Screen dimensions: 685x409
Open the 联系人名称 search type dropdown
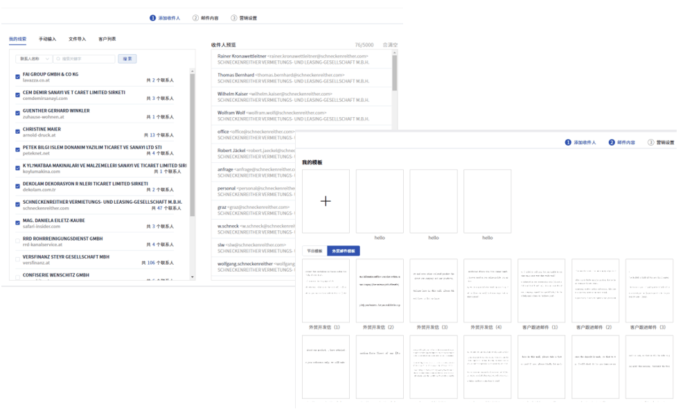pyautogui.click(x=35, y=59)
